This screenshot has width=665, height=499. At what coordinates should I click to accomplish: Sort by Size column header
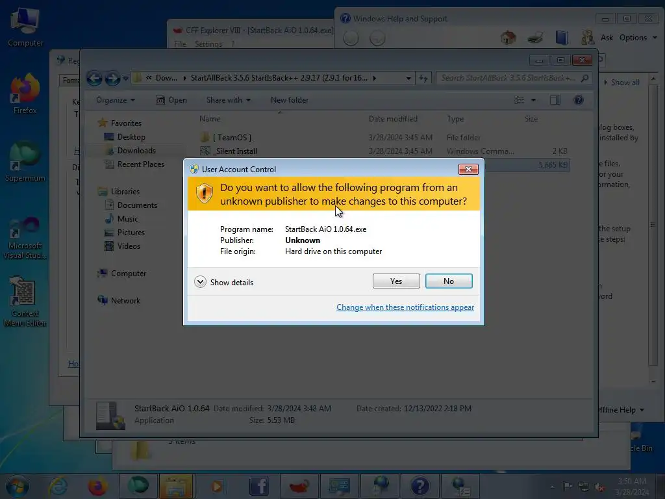pyautogui.click(x=531, y=119)
